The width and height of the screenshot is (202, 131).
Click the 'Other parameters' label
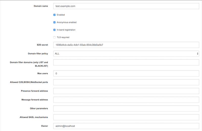click(39, 108)
